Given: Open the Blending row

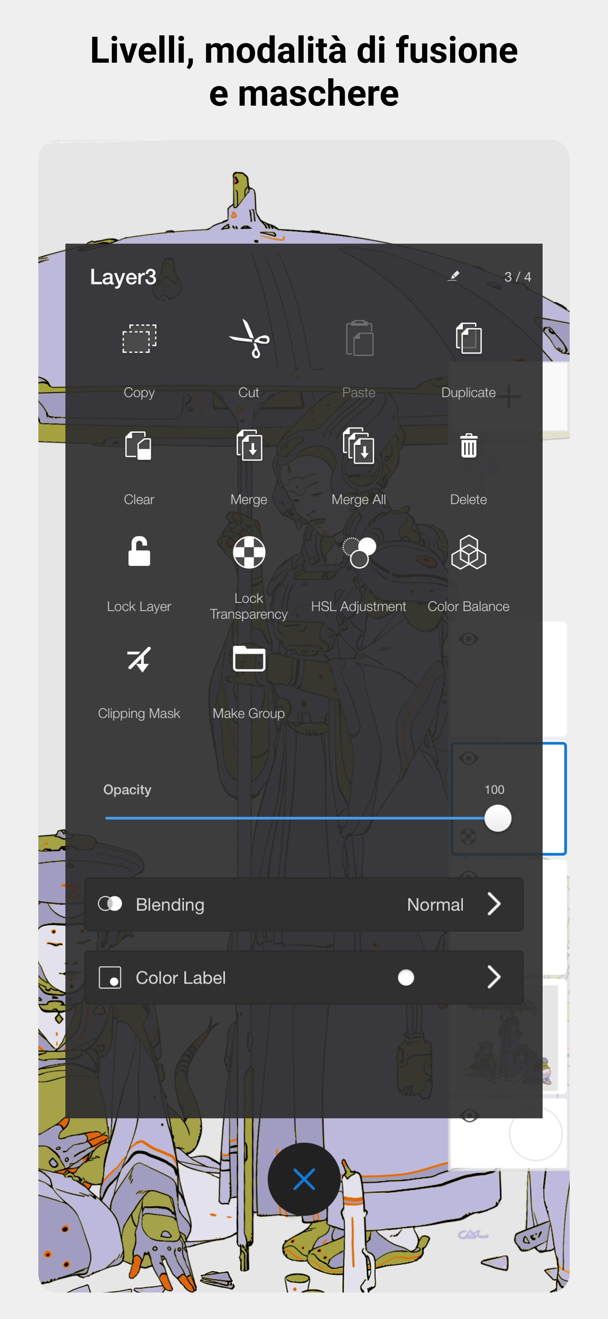Looking at the screenshot, I should click(304, 904).
